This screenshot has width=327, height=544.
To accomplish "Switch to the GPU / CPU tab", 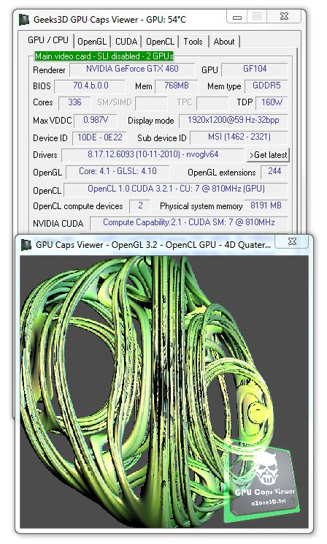I will 47,40.
